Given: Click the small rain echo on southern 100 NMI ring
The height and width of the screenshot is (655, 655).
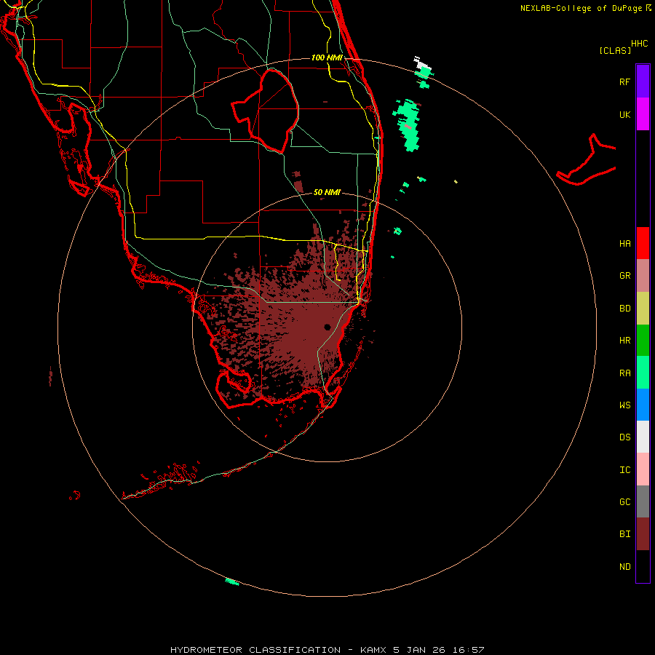Looking at the screenshot, I should click(232, 581).
